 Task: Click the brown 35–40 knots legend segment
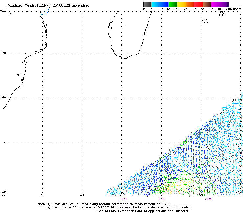click(x=207, y=4)
